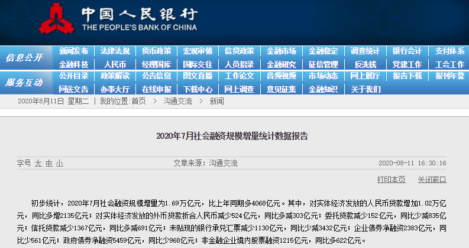Screen dimensions: 469x248
Task: Open 经理国库 page
Action: coord(157,64)
